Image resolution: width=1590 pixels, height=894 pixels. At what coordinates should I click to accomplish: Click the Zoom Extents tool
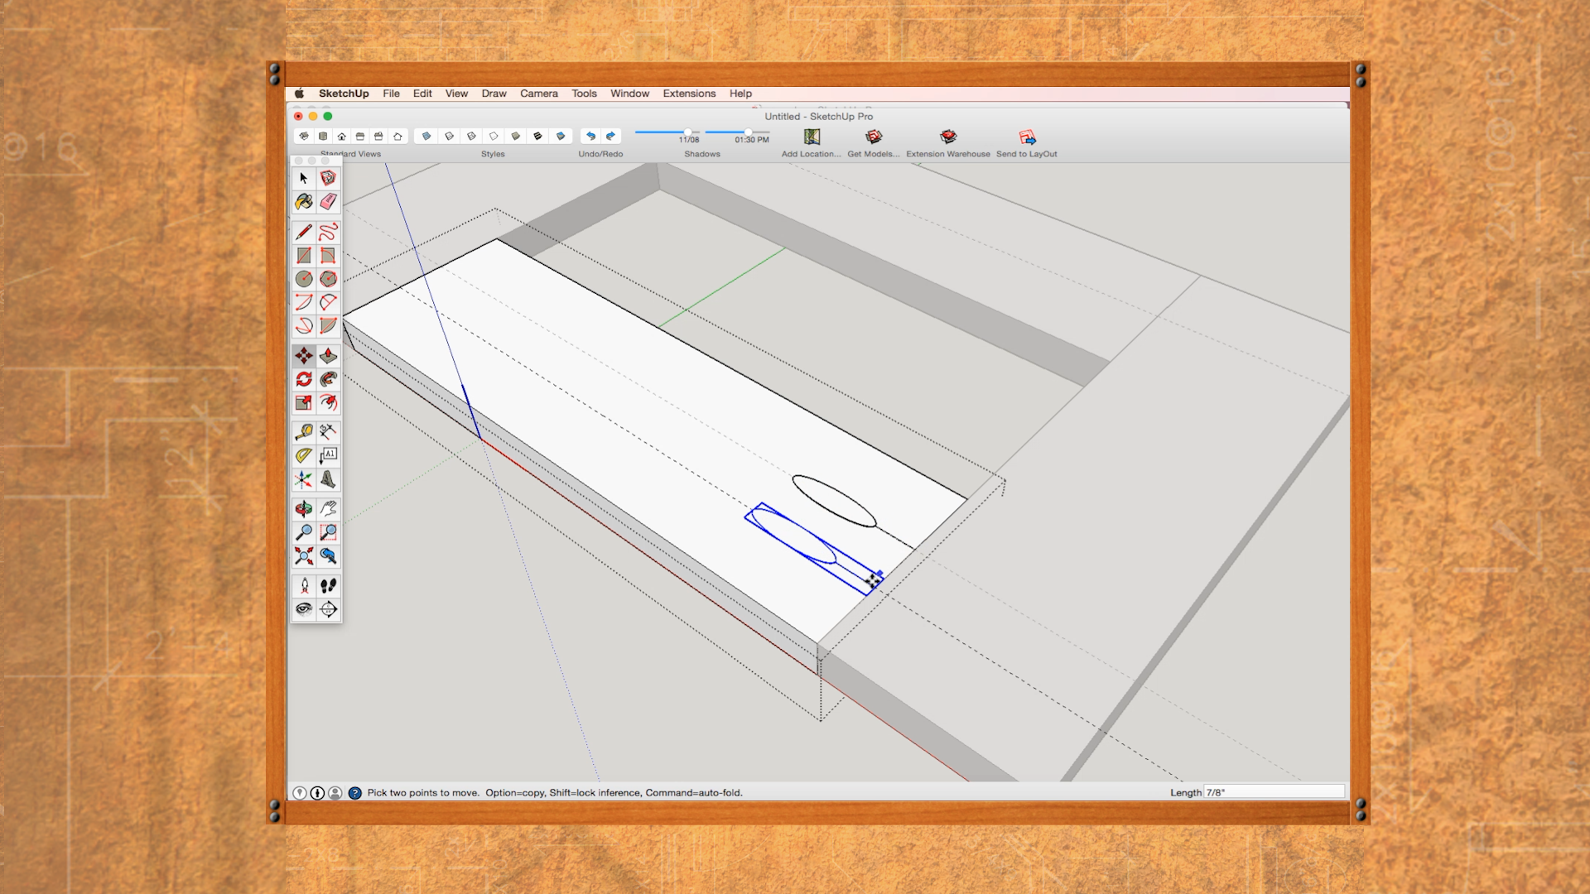click(x=304, y=556)
